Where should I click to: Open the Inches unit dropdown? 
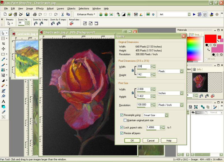[x=182, y=93]
